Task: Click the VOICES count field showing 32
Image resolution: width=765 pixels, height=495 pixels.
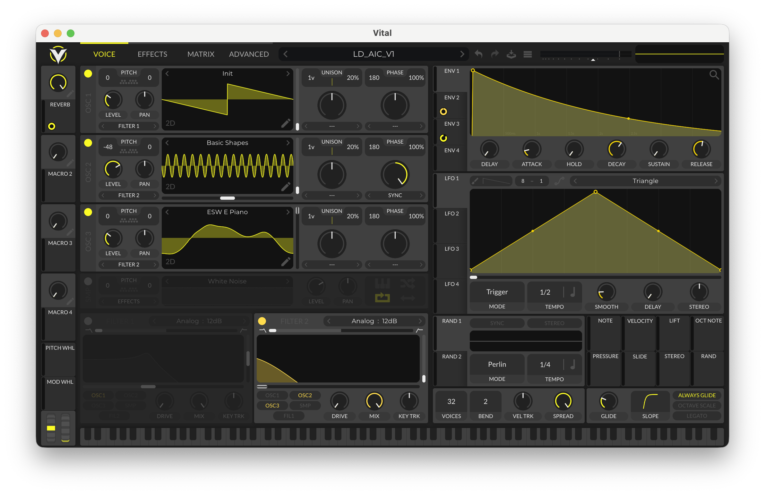Action: tap(451, 401)
